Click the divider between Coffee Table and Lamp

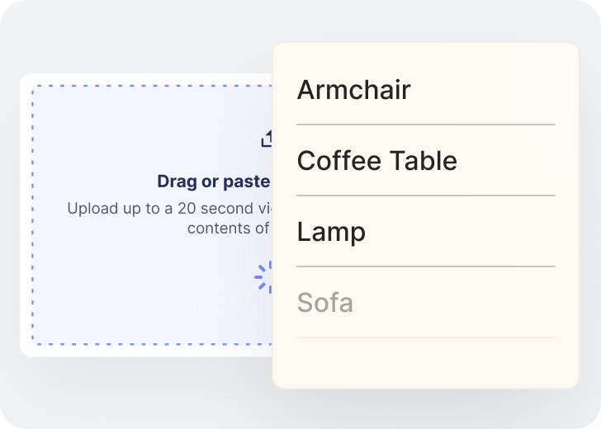(425, 196)
